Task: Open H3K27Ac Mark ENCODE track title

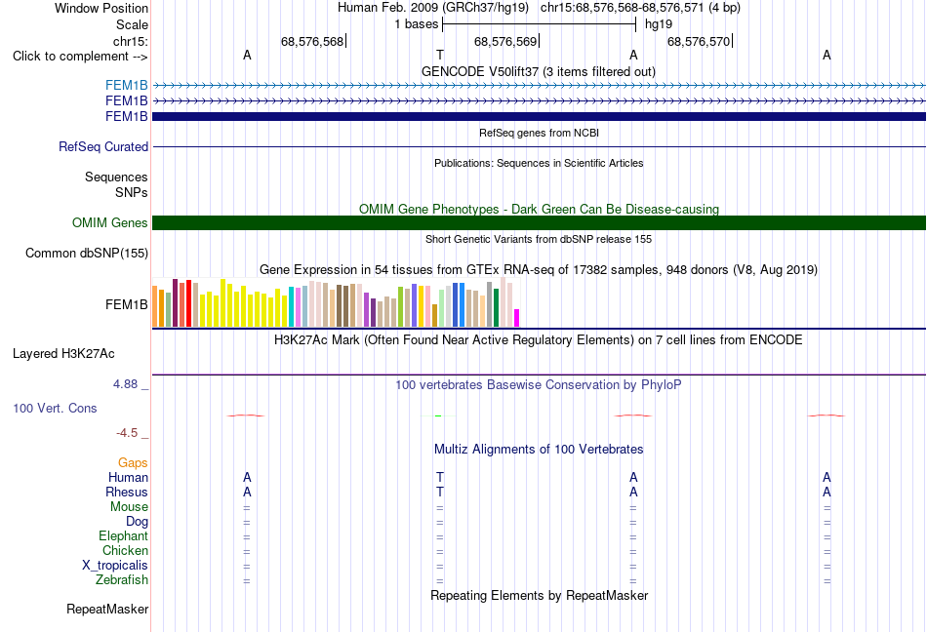Action: 539,340
